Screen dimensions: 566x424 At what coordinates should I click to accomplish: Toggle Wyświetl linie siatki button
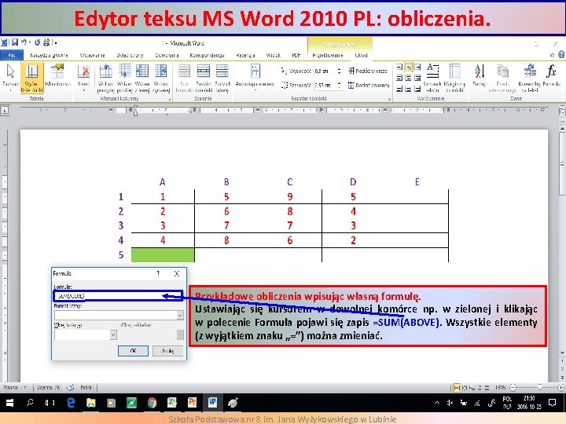click(x=31, y=78)
